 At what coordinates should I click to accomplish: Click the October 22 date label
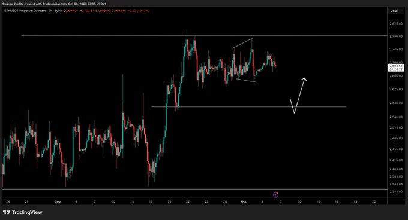point(374,201)
